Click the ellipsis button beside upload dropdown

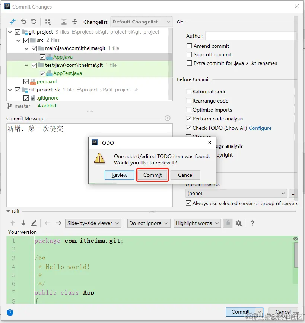(x=293, y=194)
